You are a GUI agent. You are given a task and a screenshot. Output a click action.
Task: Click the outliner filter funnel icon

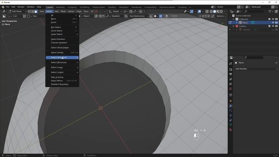270,11
